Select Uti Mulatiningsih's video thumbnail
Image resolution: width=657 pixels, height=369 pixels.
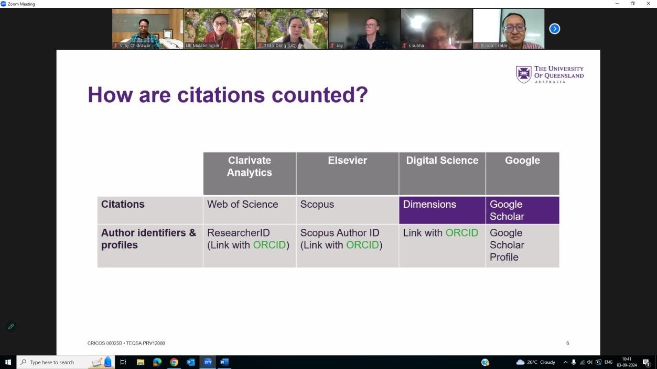(x=220, y=29)
